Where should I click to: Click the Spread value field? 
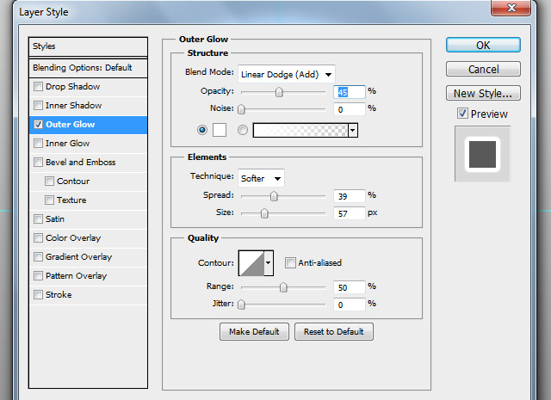[x=350, y=196]
